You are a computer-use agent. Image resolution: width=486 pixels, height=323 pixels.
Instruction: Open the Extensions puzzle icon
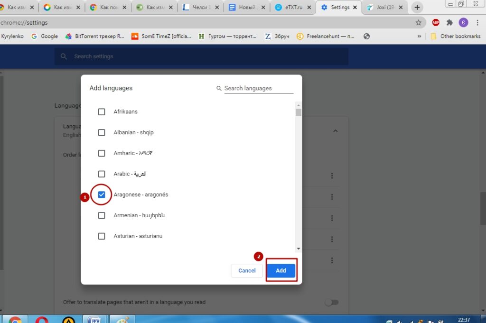click(449, 22)
